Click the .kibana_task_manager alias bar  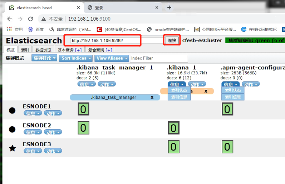(115, 97)
